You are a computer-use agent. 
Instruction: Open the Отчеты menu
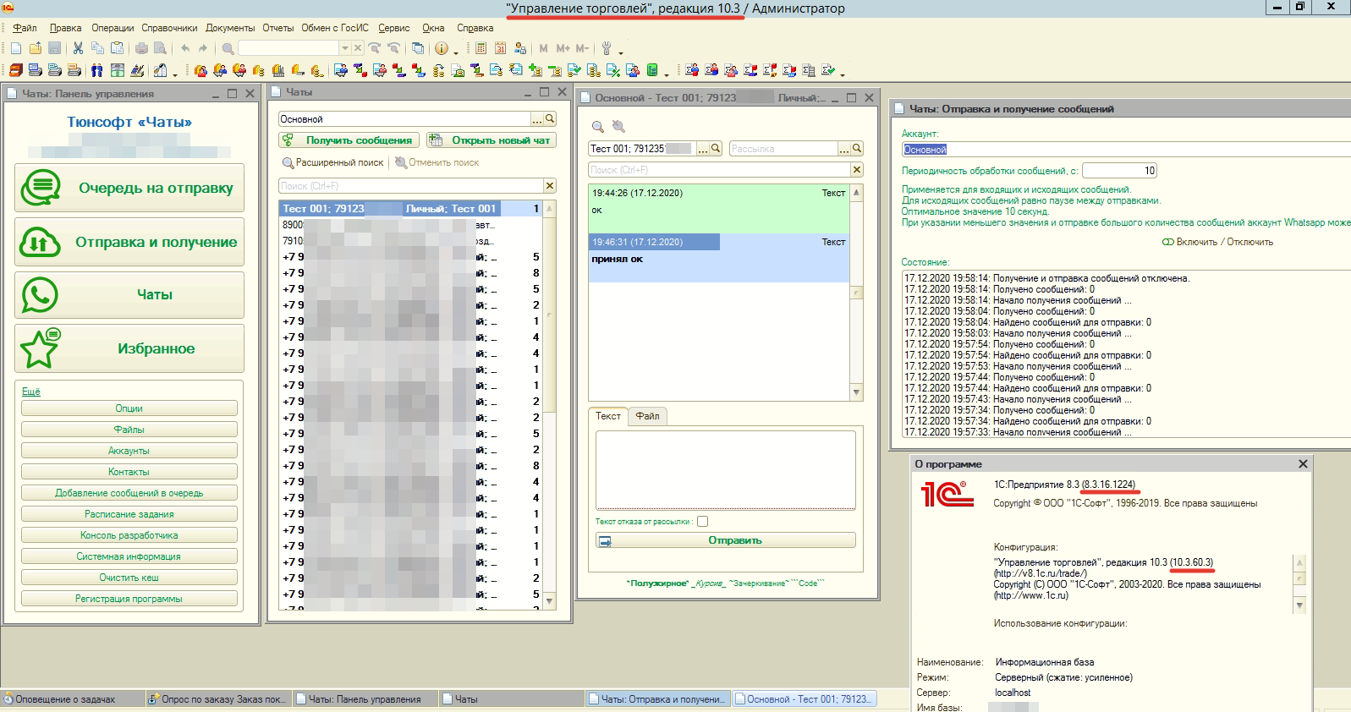tap(277, 28)
